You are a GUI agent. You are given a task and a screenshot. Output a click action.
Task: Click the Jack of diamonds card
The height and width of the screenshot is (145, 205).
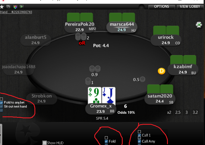(x=108, y=95)
